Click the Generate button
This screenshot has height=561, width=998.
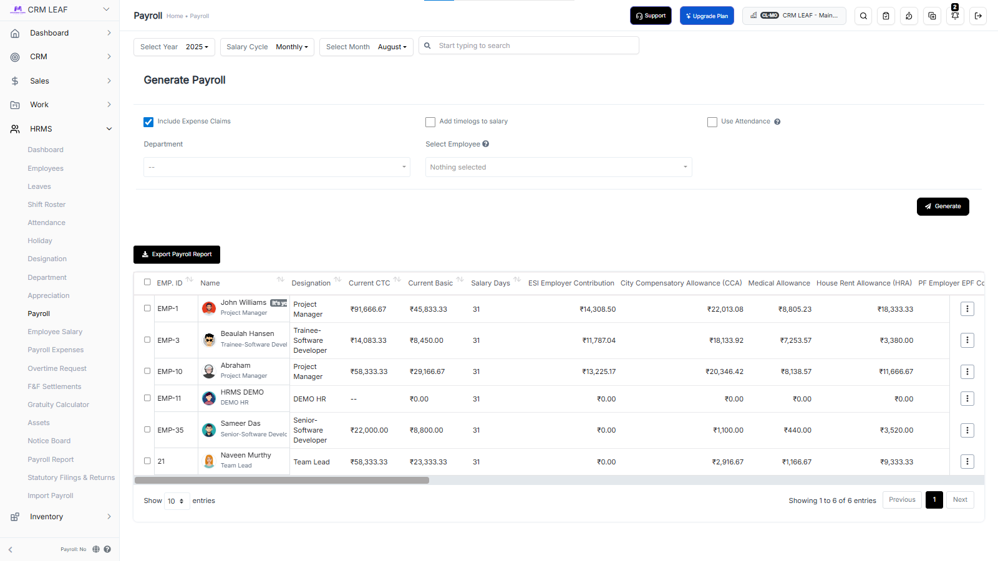click(942, 206)
